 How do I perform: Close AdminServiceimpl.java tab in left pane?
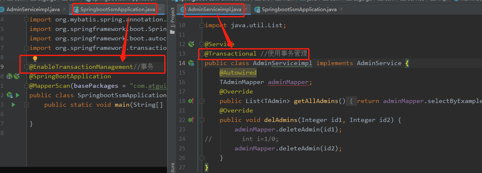click(x=64, y=9)
